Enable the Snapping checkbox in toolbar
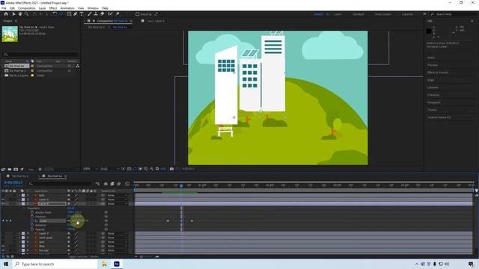This screenshot has width=479, height=269. coord(138,14)
